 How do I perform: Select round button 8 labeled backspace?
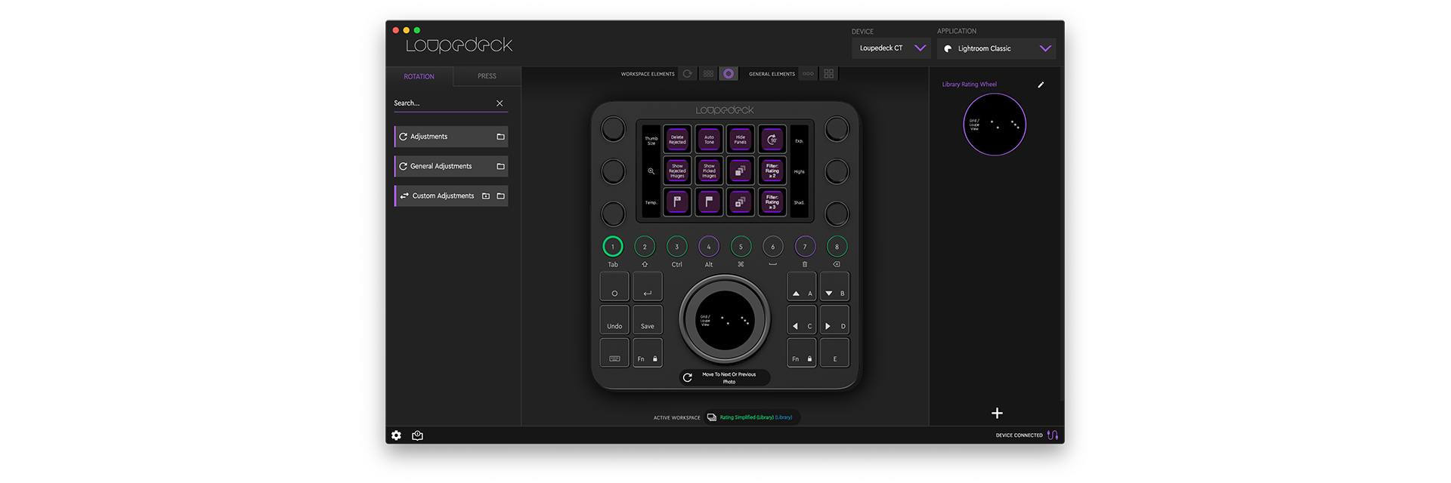click(x=837, y=247)
